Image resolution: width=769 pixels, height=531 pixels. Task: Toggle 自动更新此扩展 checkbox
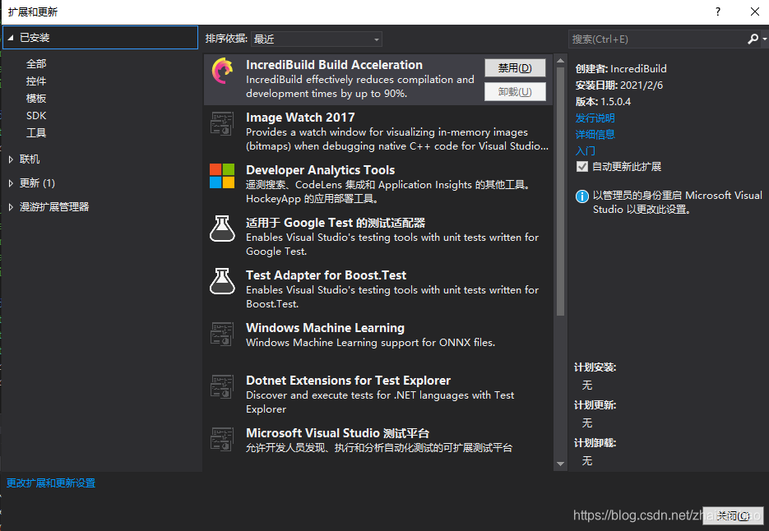tap(582, 167)
